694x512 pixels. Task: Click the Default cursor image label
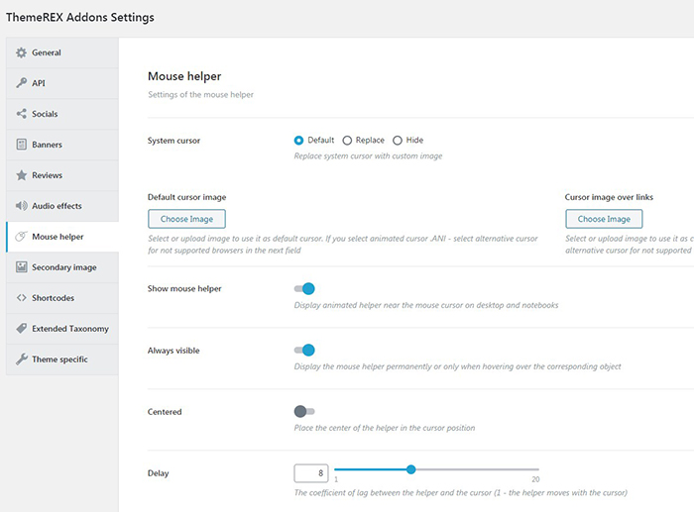[186, 197]
